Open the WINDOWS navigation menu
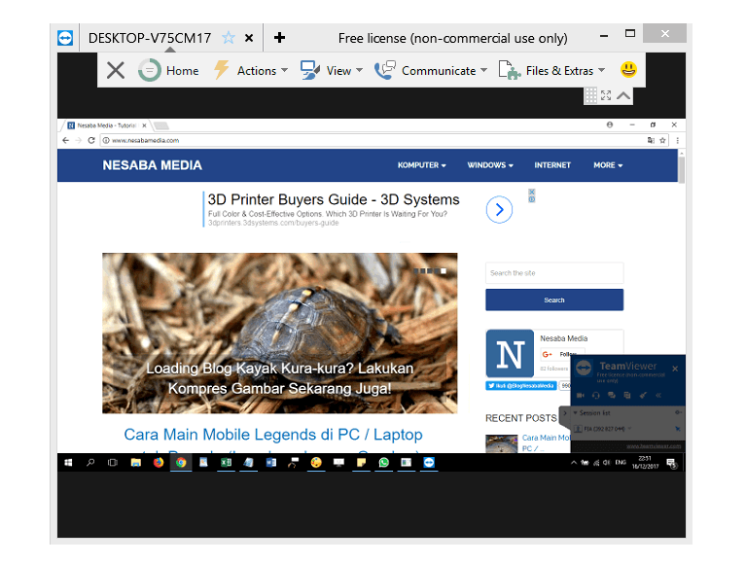 click(x=490, y=165)
